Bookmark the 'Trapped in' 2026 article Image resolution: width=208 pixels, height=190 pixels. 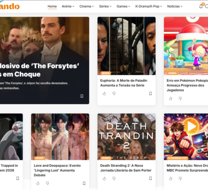click(18, 178)
